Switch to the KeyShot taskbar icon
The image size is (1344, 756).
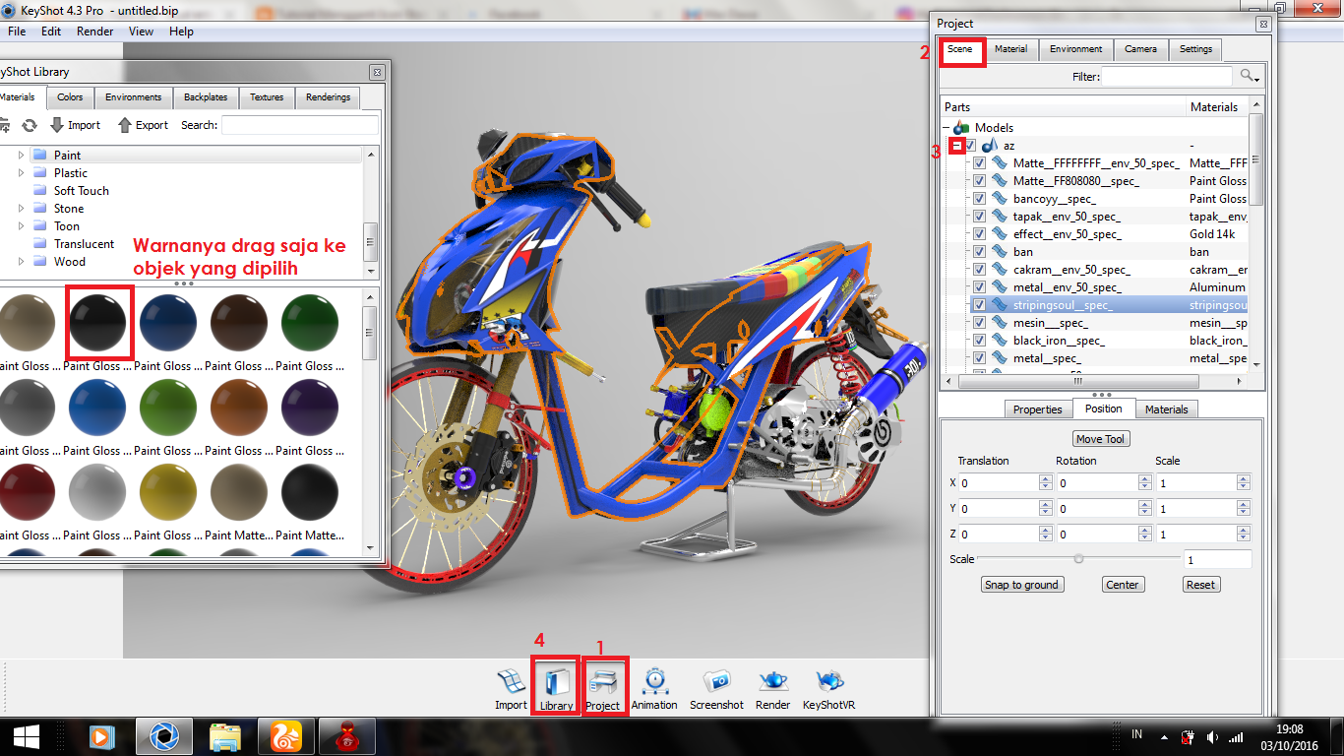point(162,736)
